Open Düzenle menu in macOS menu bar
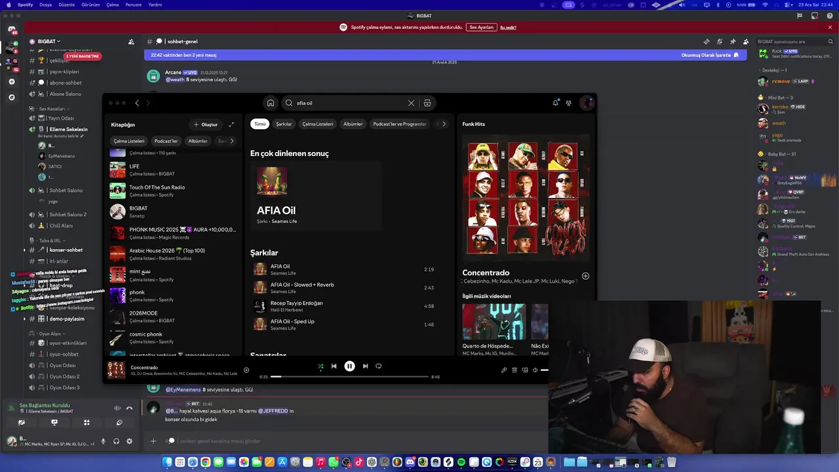Viewport: 839px width, 472px height. 66,5
